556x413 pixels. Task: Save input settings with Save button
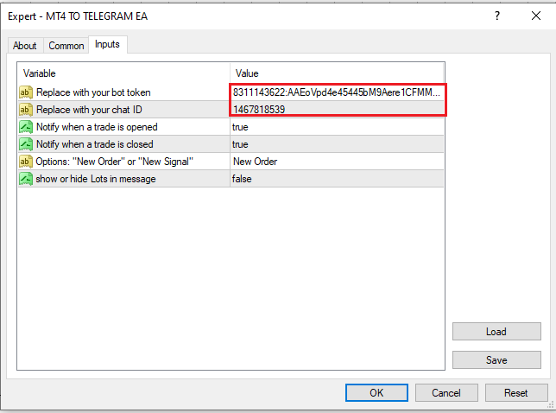tap(496, 360)
